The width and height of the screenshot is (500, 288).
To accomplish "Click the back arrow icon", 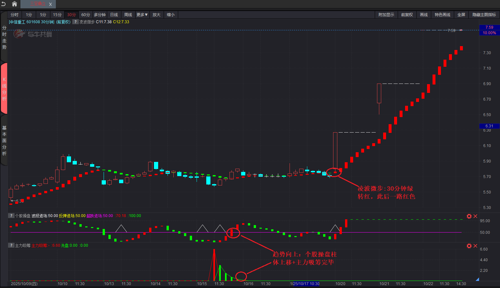I will 4,4.
